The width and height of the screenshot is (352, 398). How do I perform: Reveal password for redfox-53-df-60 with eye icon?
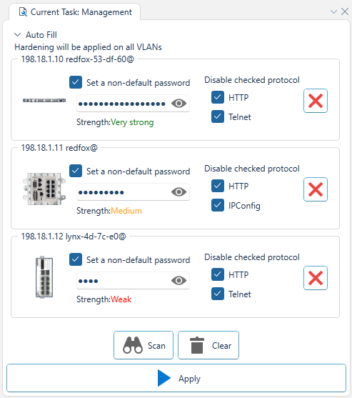[178, 104]
